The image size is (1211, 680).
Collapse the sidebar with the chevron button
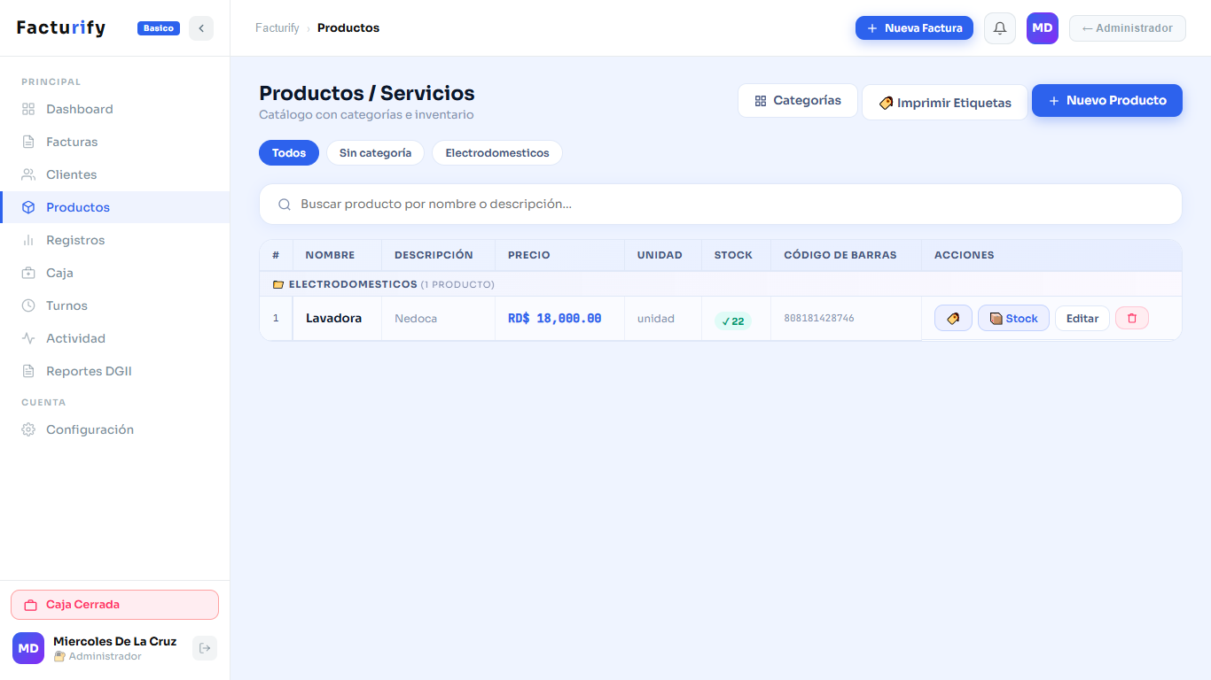[x=201, y=28]
